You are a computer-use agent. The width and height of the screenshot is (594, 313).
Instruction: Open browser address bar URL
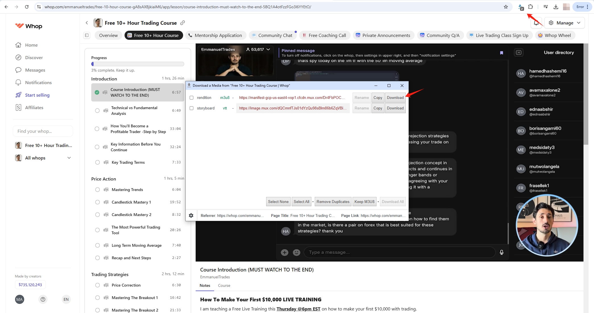(178, 7)
